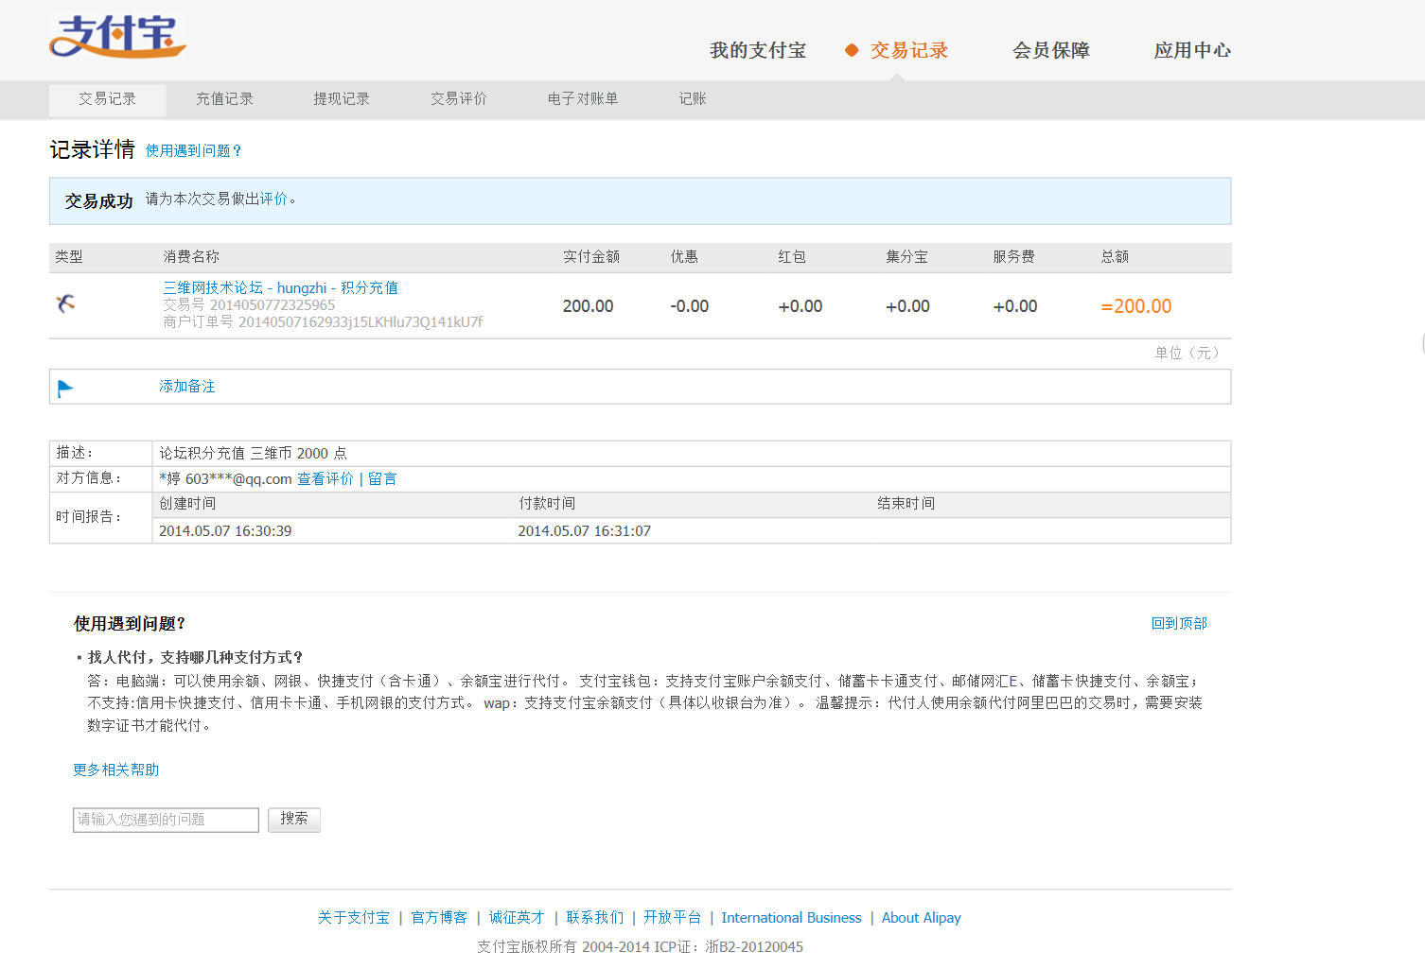Click the 优惠 value -0.00

[690, 306]
